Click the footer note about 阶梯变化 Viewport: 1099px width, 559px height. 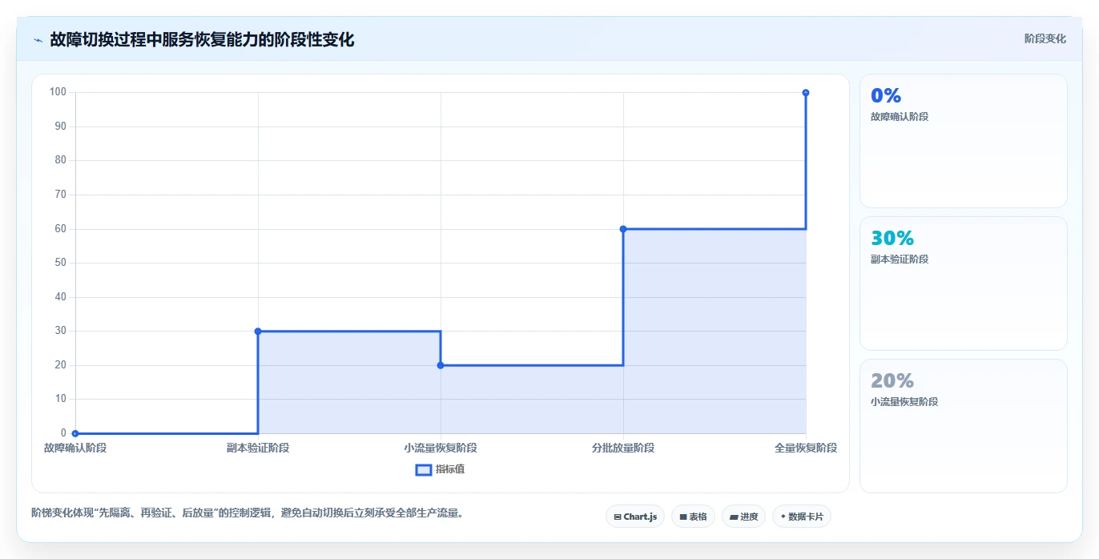click(248, 513)
